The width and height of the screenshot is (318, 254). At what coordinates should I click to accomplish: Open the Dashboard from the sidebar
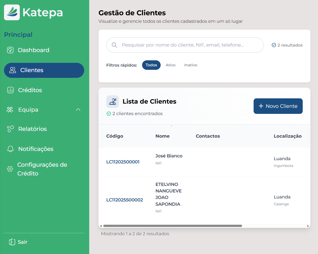coord(34,50)
